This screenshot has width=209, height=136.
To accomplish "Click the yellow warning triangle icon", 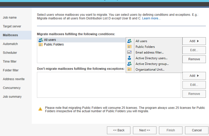I will click(40, 109).
